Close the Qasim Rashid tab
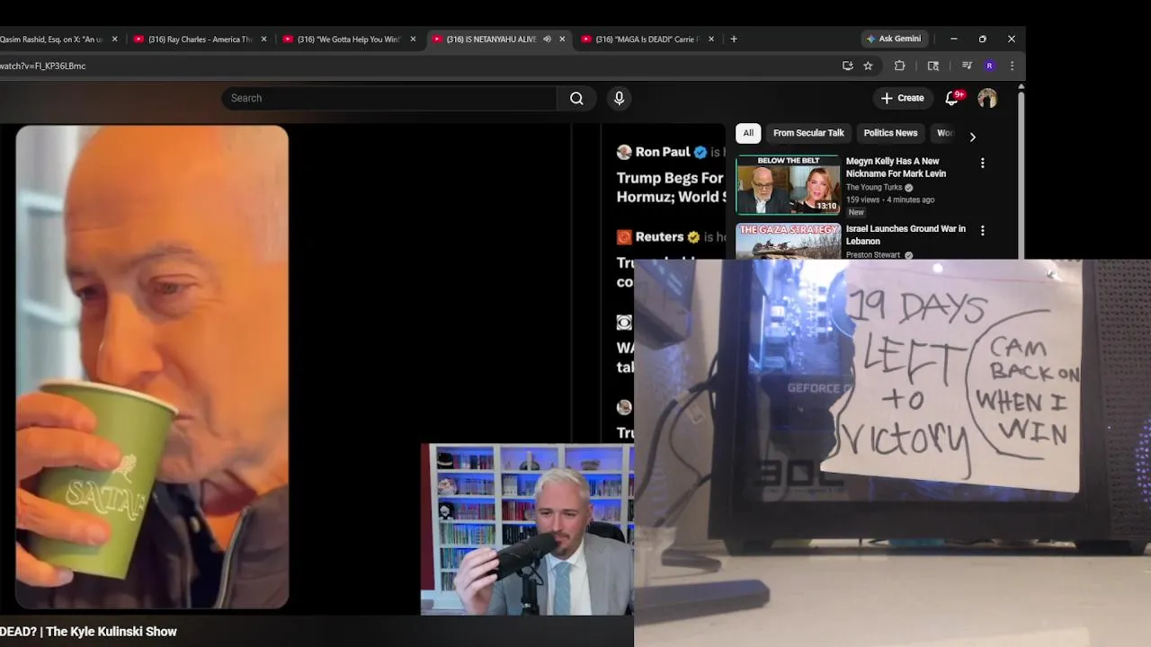 114,39
